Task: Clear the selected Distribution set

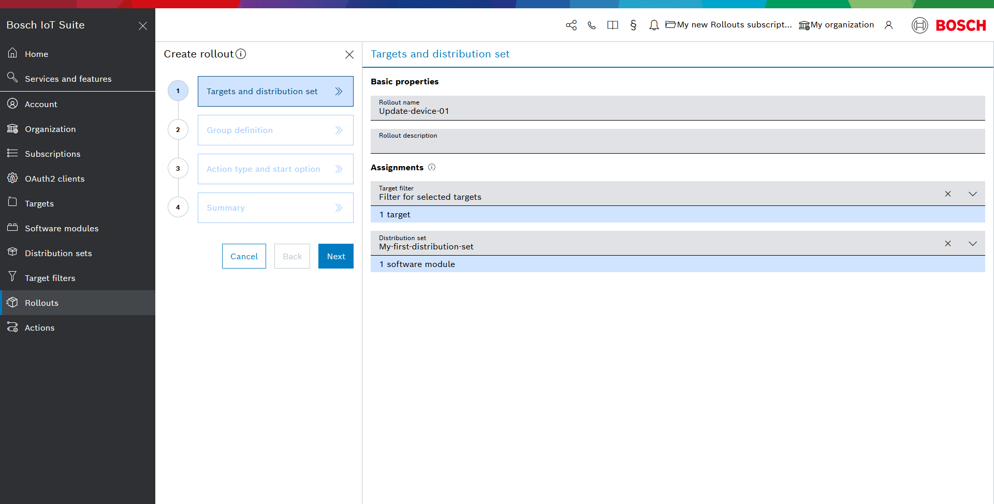Action: click(x=947, y=244)
